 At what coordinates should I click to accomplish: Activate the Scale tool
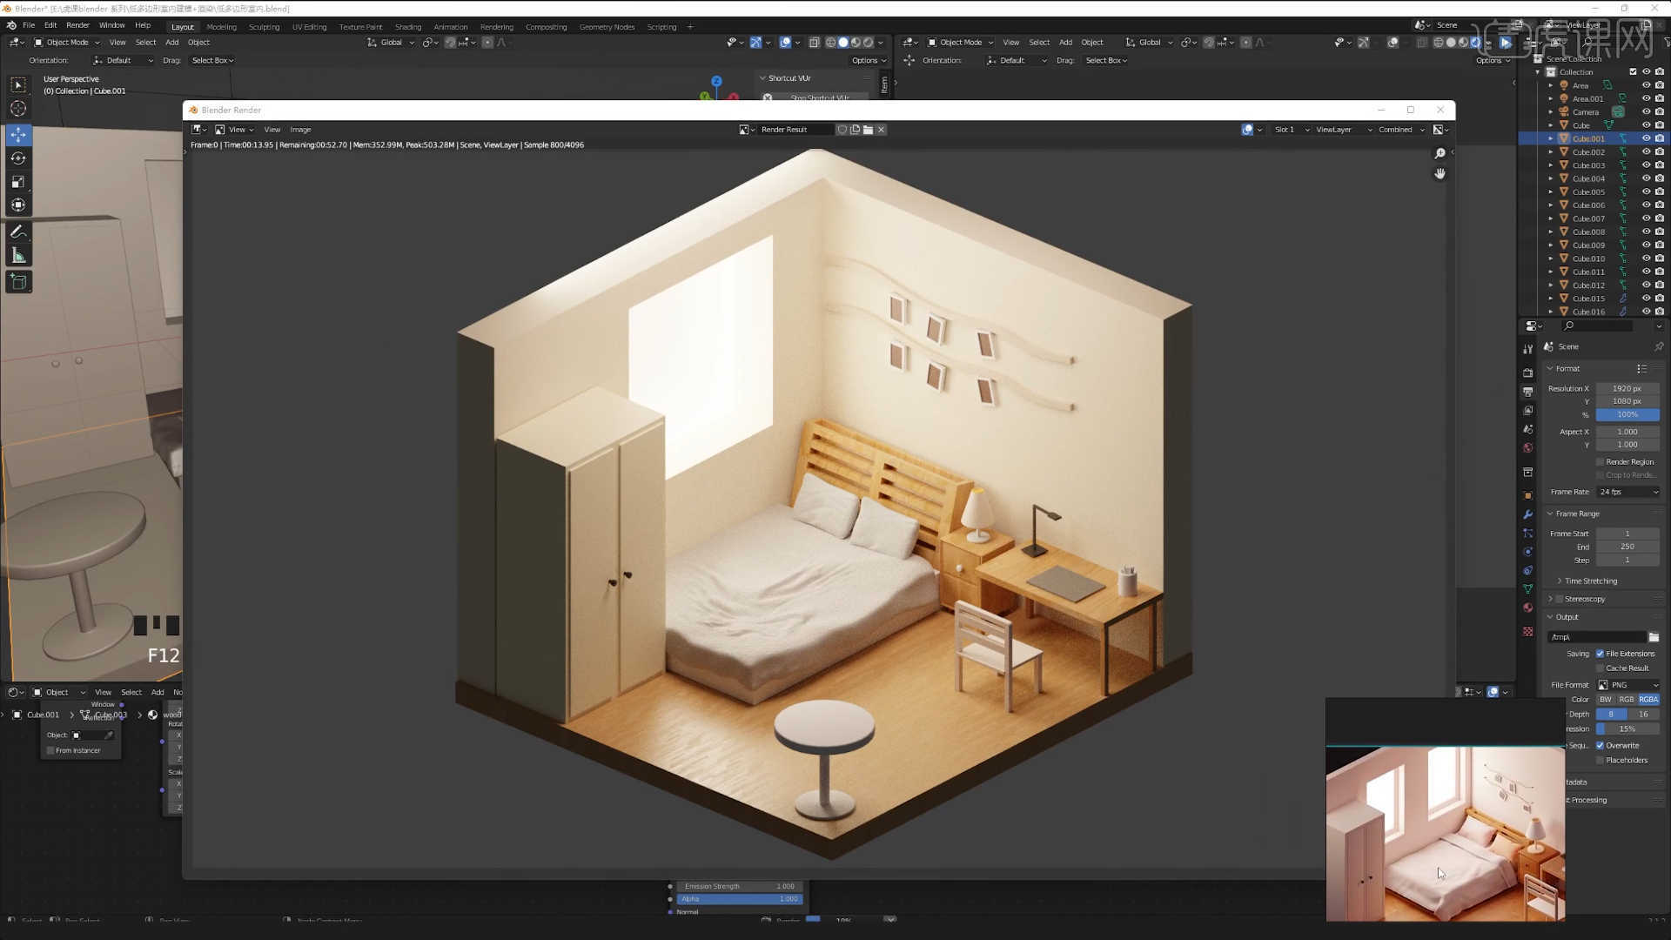point(18,182)
